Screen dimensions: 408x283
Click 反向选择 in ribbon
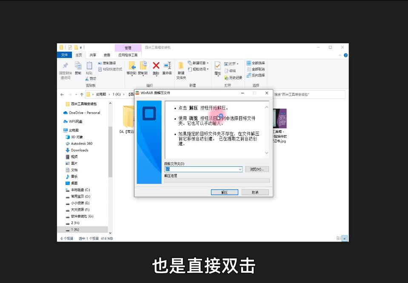256,75
